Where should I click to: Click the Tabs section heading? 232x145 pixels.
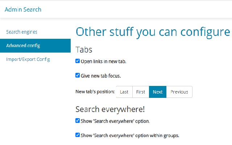click(84, 50)
